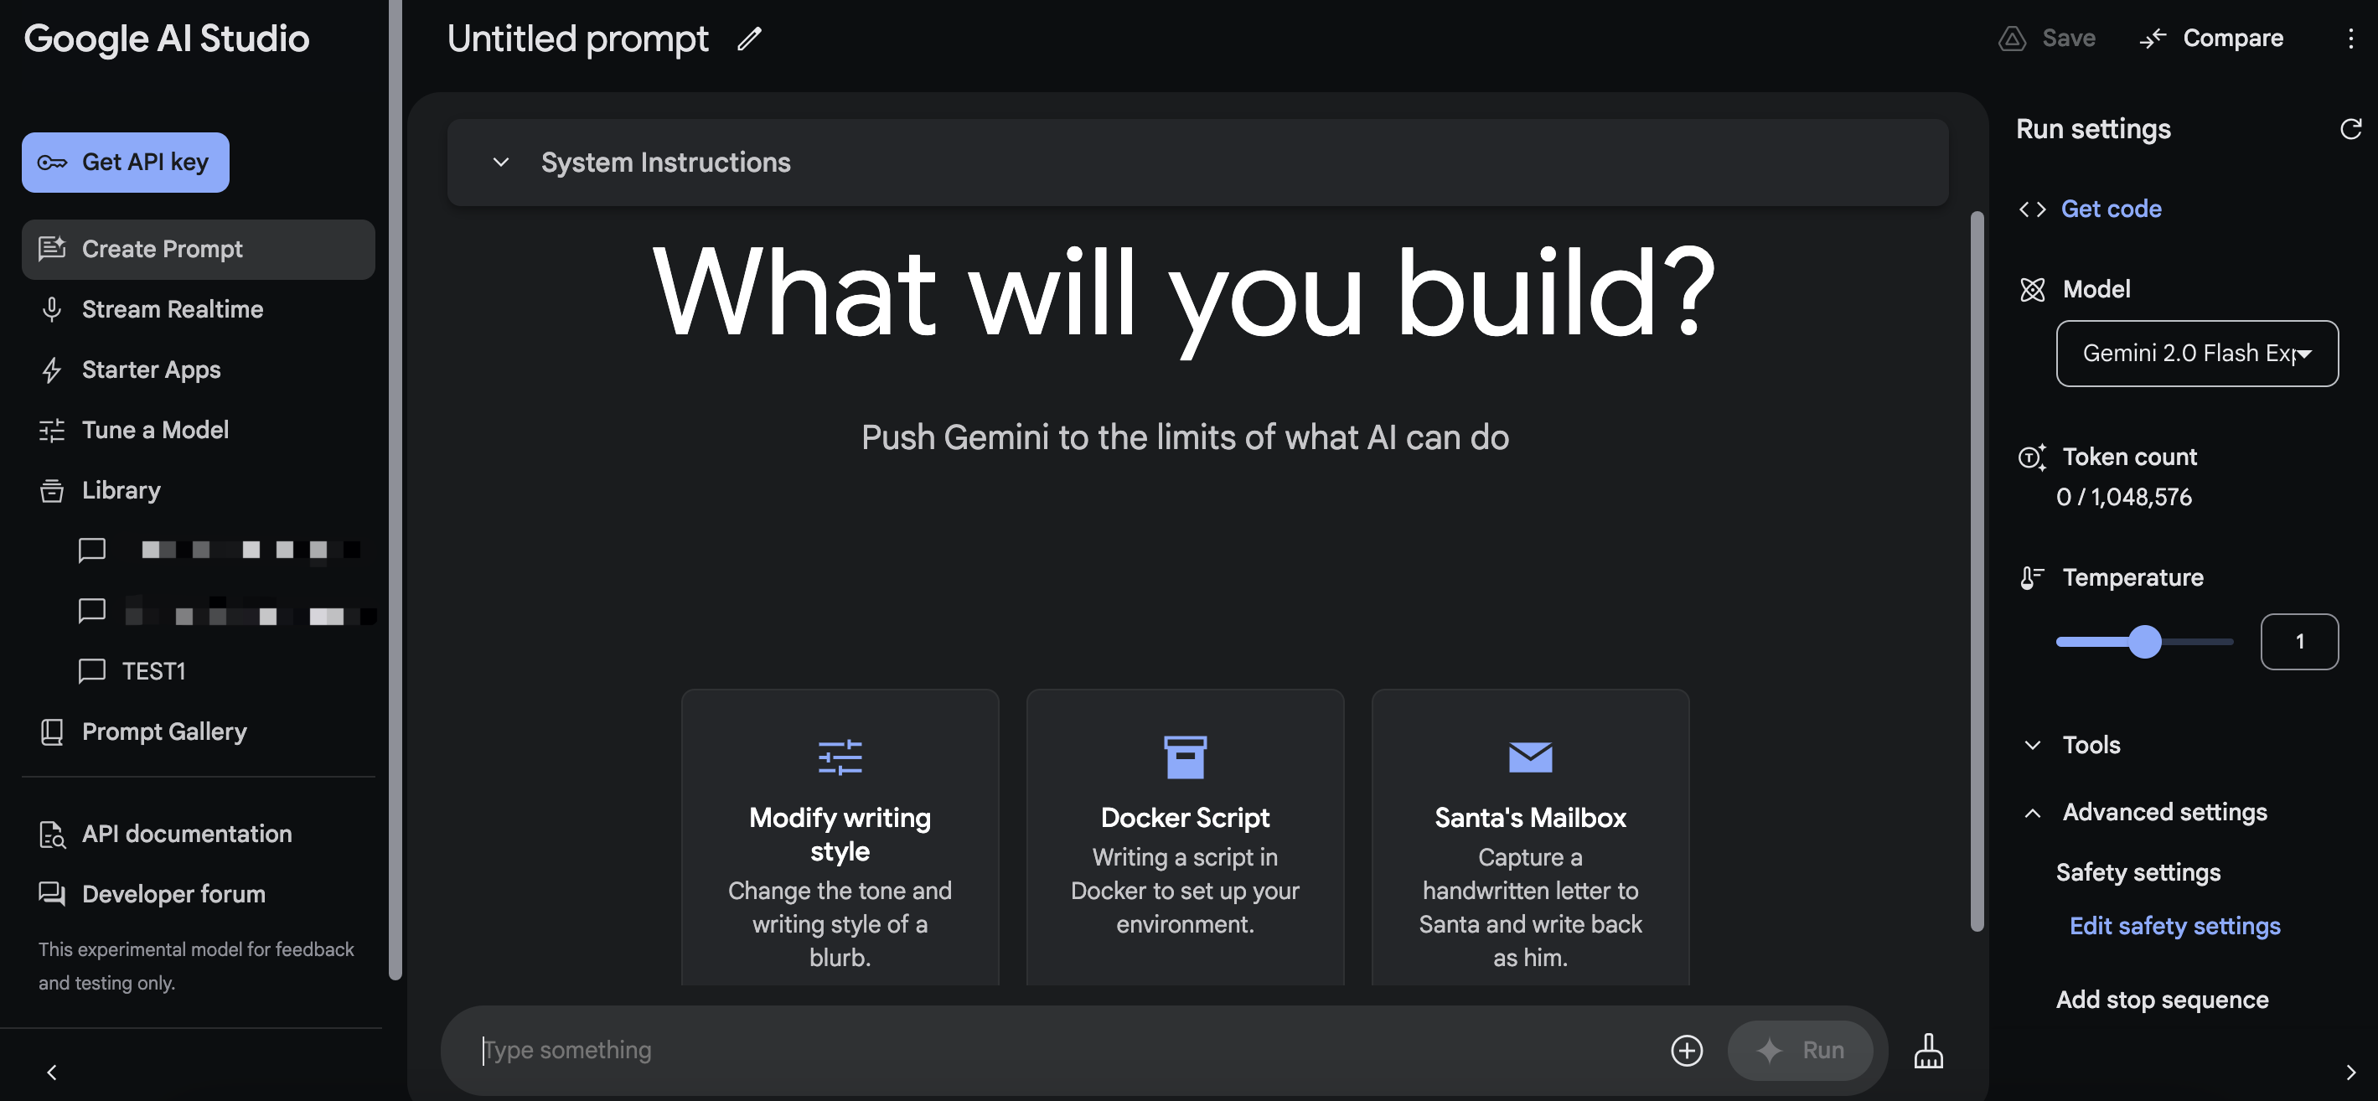2378x1101 pixels.
Task: Click the Edit safety settings link
Action: pos(2174,925)
